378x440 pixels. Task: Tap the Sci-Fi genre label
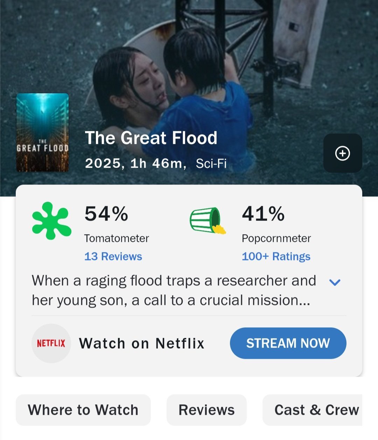pos(211,163)
